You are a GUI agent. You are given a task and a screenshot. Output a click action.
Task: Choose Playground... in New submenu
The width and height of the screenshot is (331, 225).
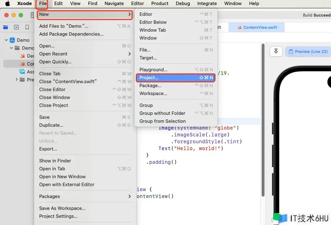click(176, 70)
